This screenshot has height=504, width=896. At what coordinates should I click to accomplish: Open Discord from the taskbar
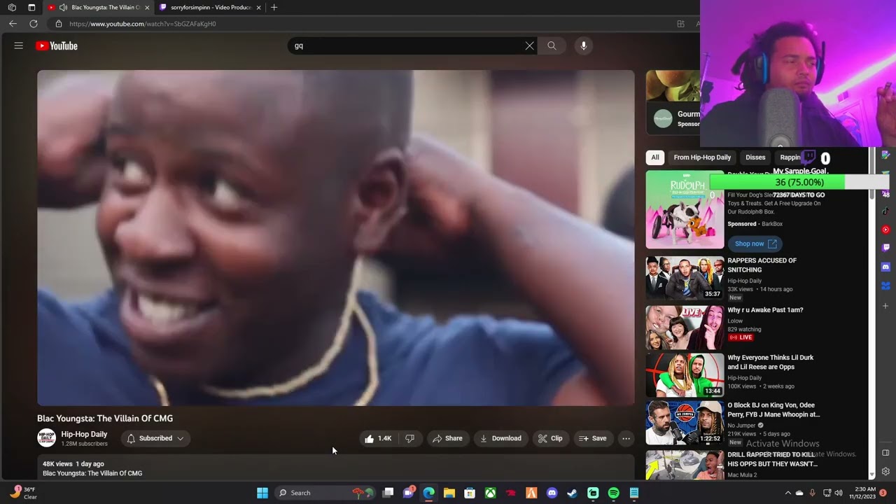552,493
